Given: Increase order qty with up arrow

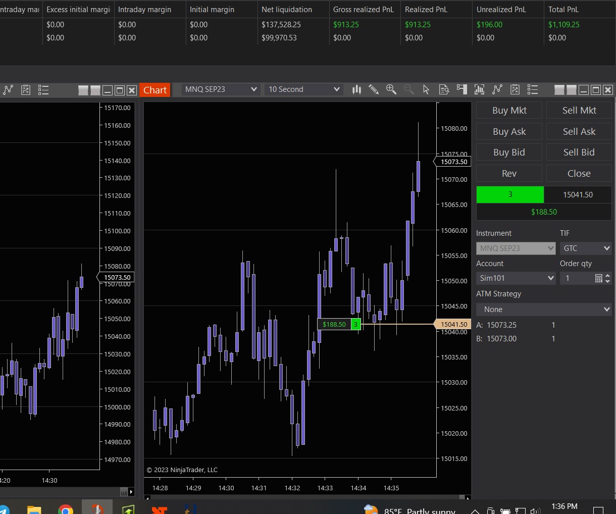Looking at the screenshot, I should point(607,276).
